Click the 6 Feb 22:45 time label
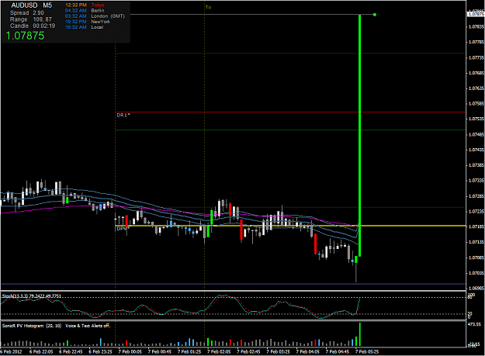Viewport: 485px width, 356px height. pos(71,351)
